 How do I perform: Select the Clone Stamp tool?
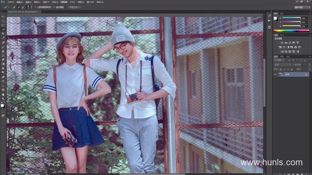[3, 51]
